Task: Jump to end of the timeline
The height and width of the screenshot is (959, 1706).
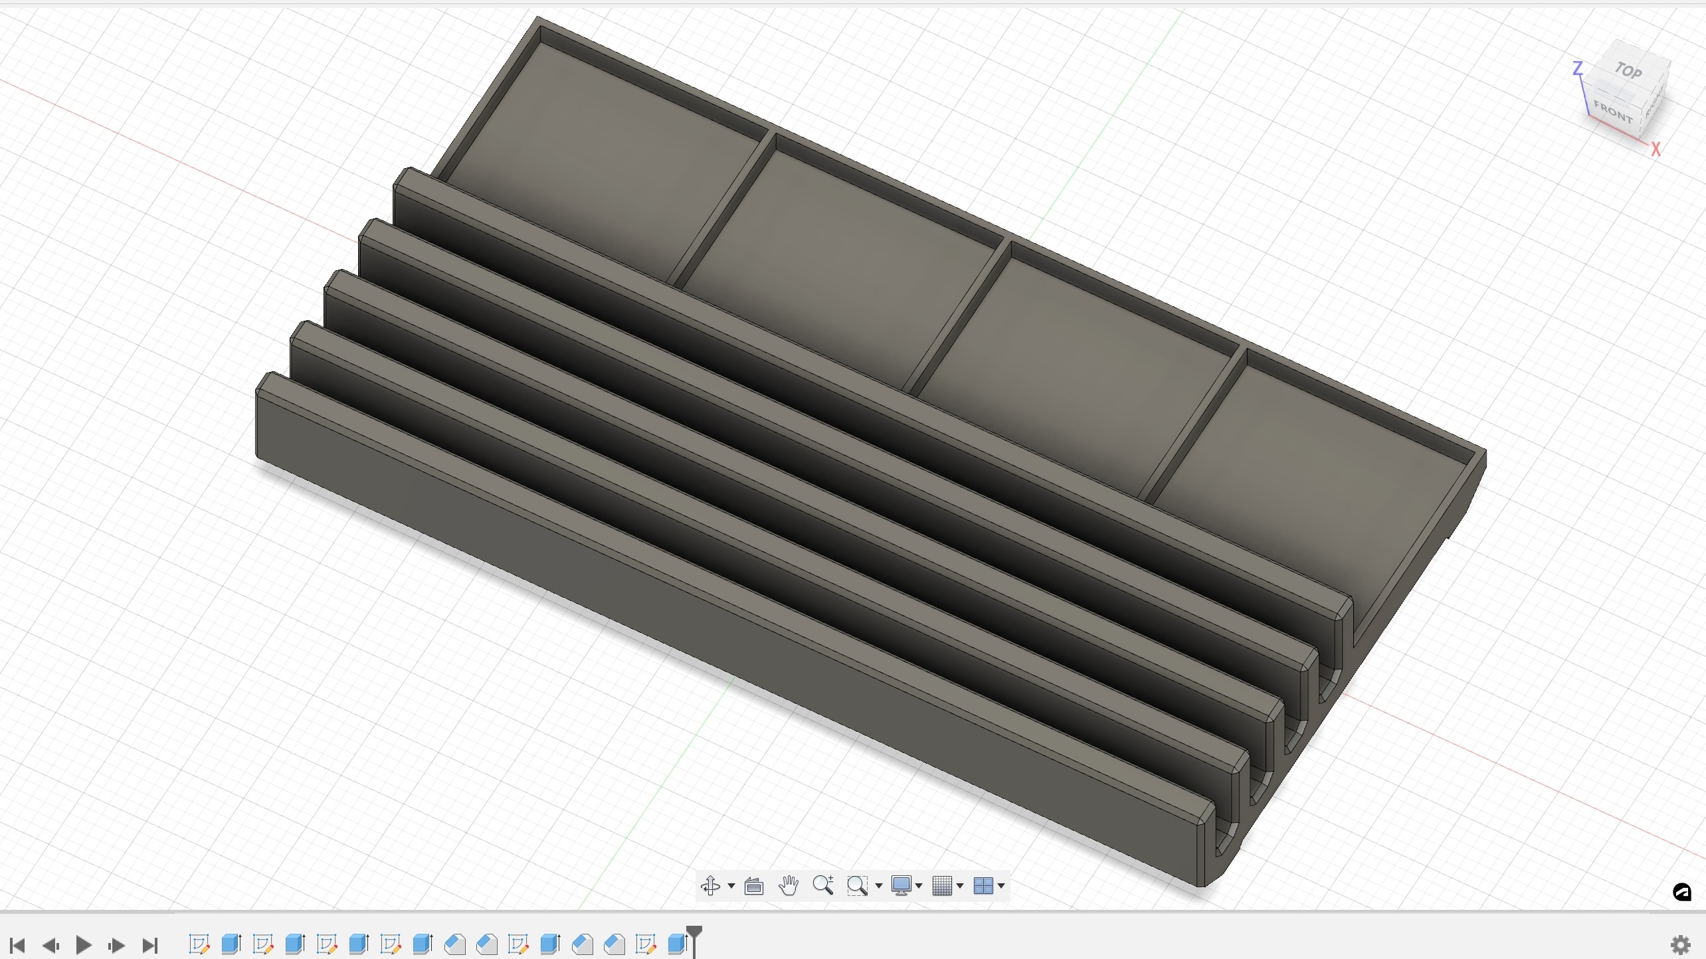Action: tap(151, 945)
